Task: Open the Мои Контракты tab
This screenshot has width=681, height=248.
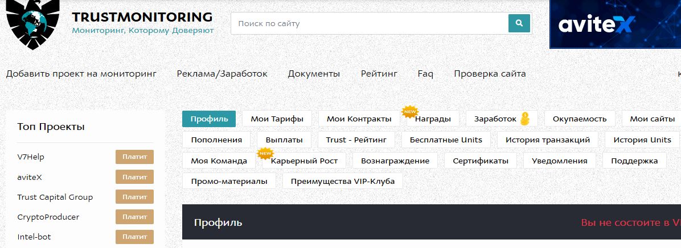Action: coord(359,119)
